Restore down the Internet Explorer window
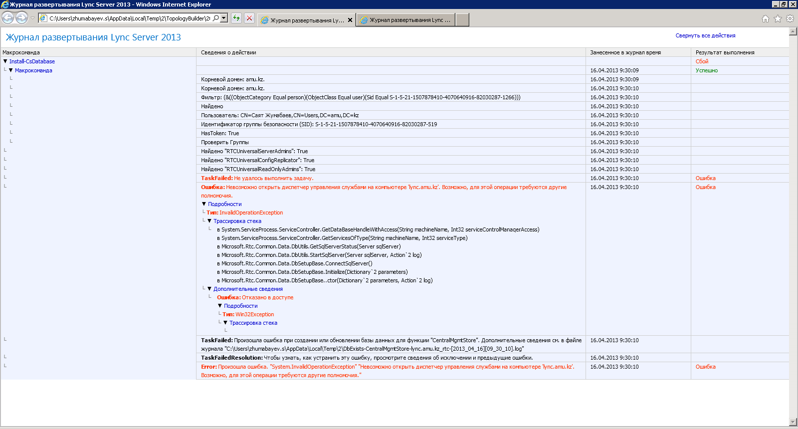The width and height of the screenshot is (798, 429). click(784, 4)
